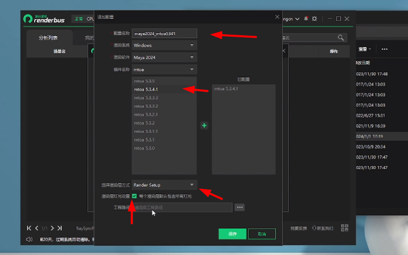408x255 pixels.
Task: Open the Maya 2024 software dropdown
Action: pyautogui.click(x=164, y=57)
